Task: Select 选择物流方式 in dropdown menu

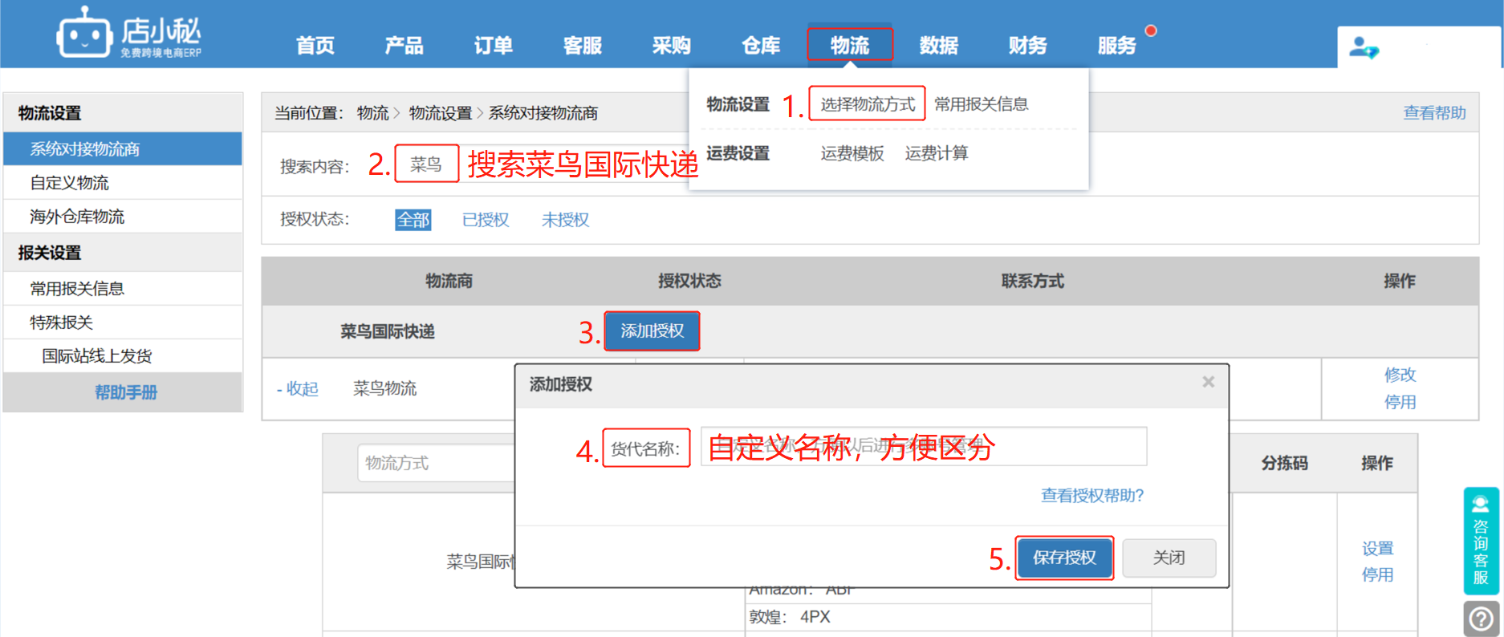Action: (868, 104)
